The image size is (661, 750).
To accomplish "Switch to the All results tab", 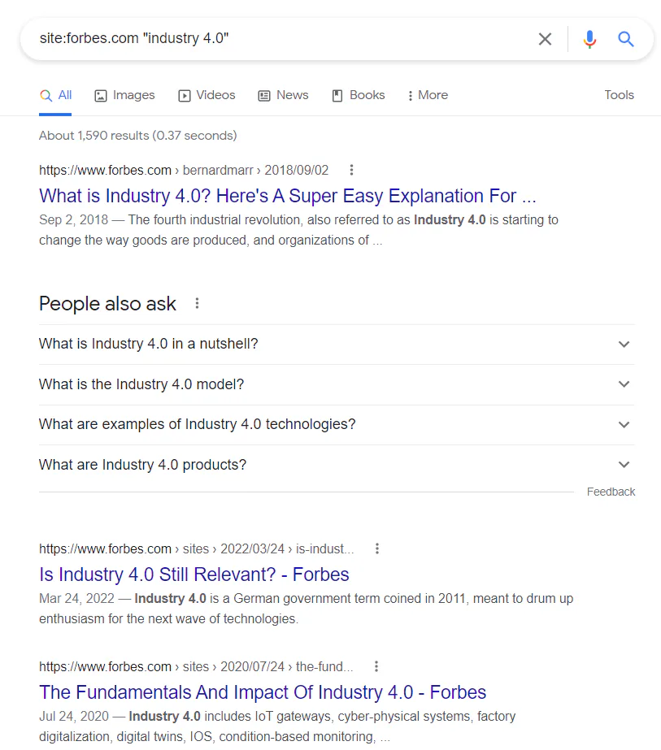I will 55,95.
